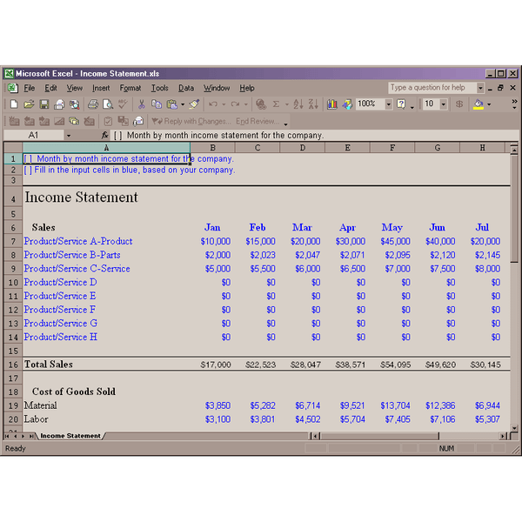The image size is (522, 522).
Task: Select column header D
Action: 303,148
